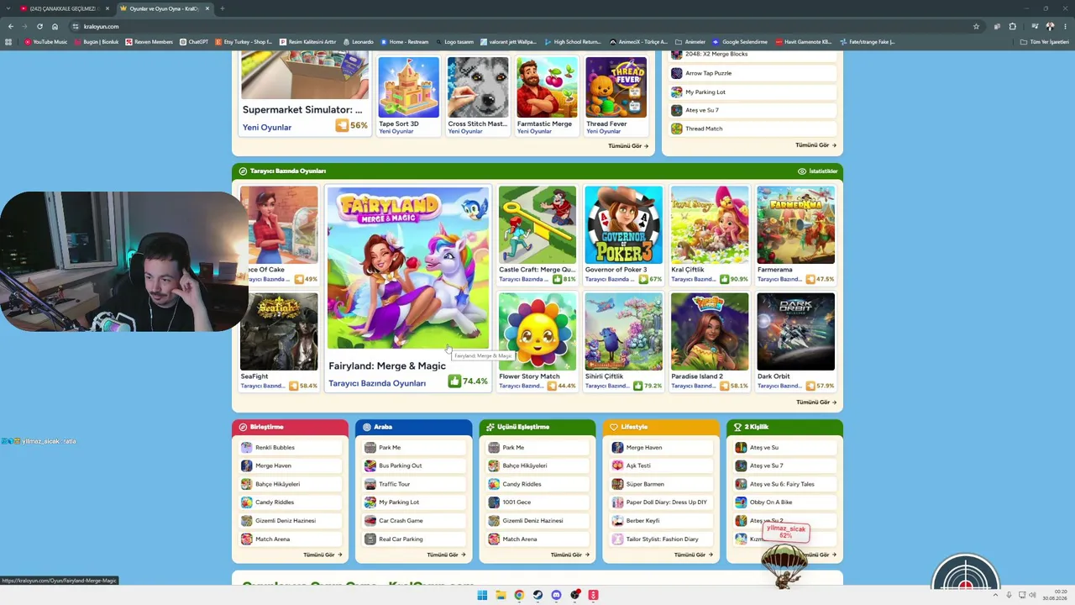Open the Birleştirme category header
Viewport: 1075px width, 605px height.
tap(290, 427)
